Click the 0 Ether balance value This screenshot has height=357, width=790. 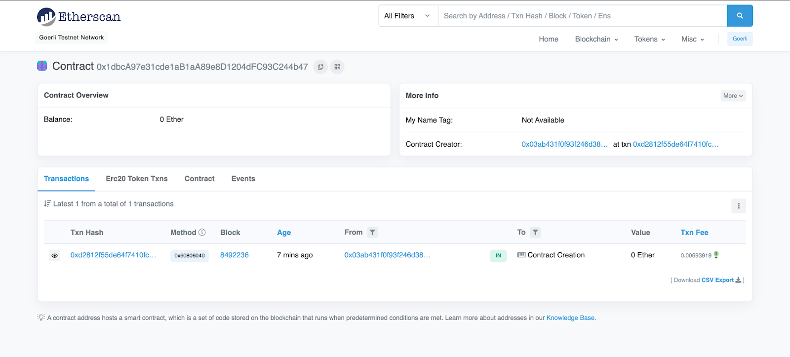click(x=171, y=119)
